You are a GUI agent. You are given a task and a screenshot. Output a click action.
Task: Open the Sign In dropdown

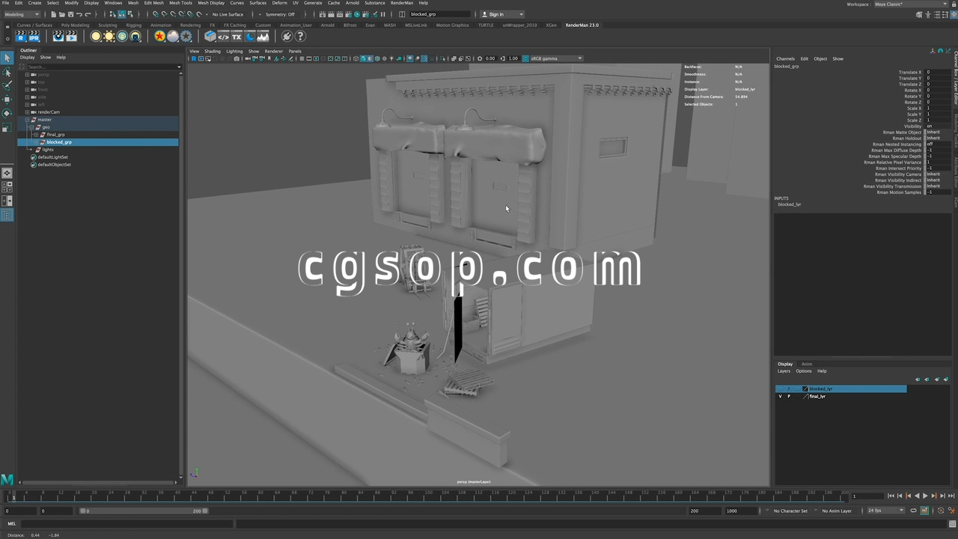pos(502,14)
